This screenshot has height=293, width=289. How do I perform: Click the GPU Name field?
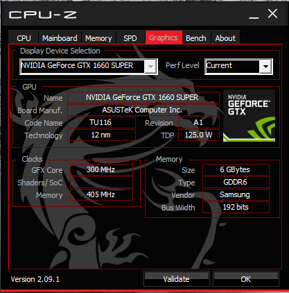tap(143, 97)
